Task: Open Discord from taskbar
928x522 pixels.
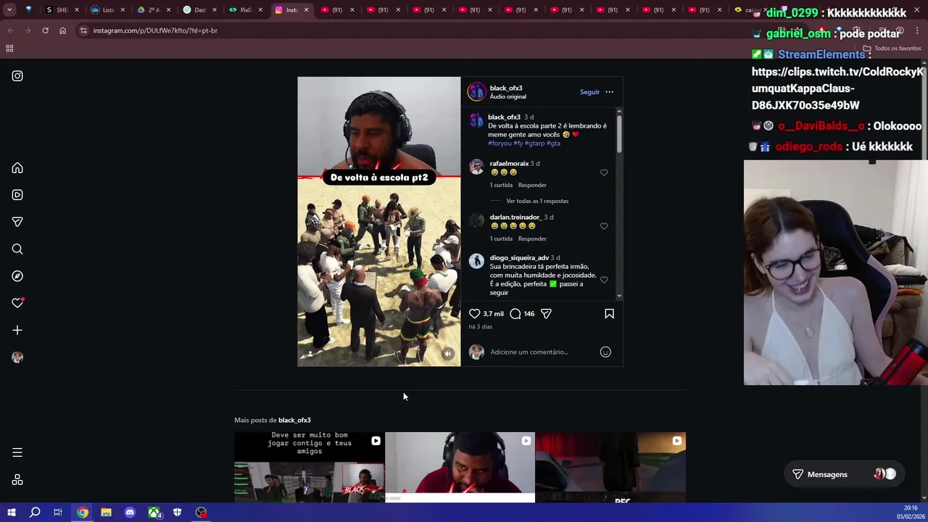Action: point(130,513)
